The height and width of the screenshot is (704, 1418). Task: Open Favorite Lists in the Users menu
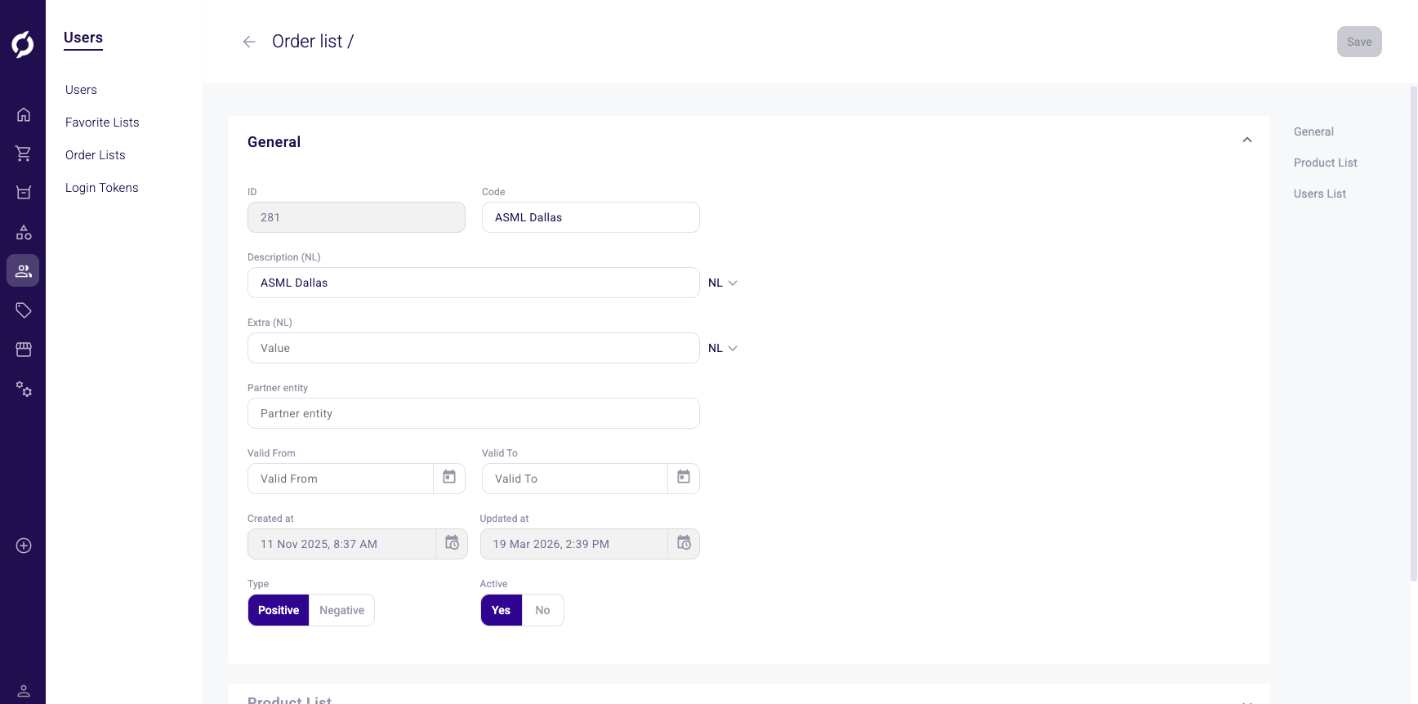(102, 123)
